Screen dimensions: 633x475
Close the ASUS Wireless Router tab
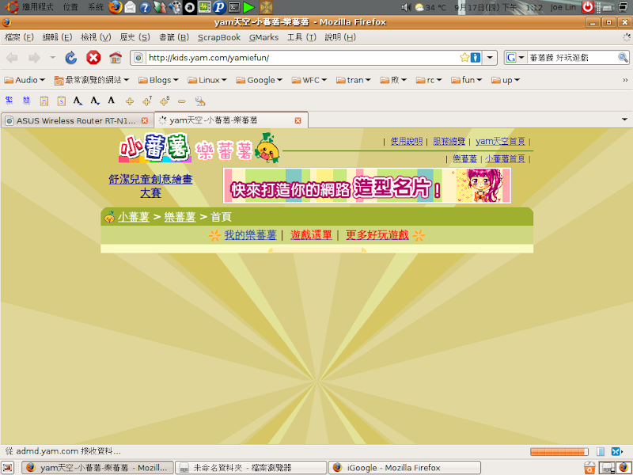145,120
